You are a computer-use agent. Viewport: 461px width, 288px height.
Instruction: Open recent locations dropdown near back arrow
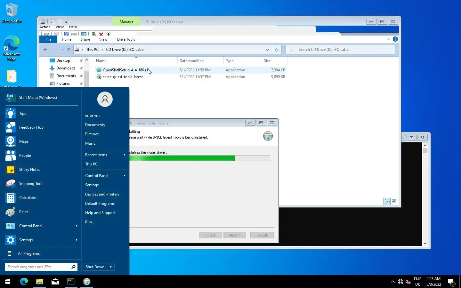[62, 50]
